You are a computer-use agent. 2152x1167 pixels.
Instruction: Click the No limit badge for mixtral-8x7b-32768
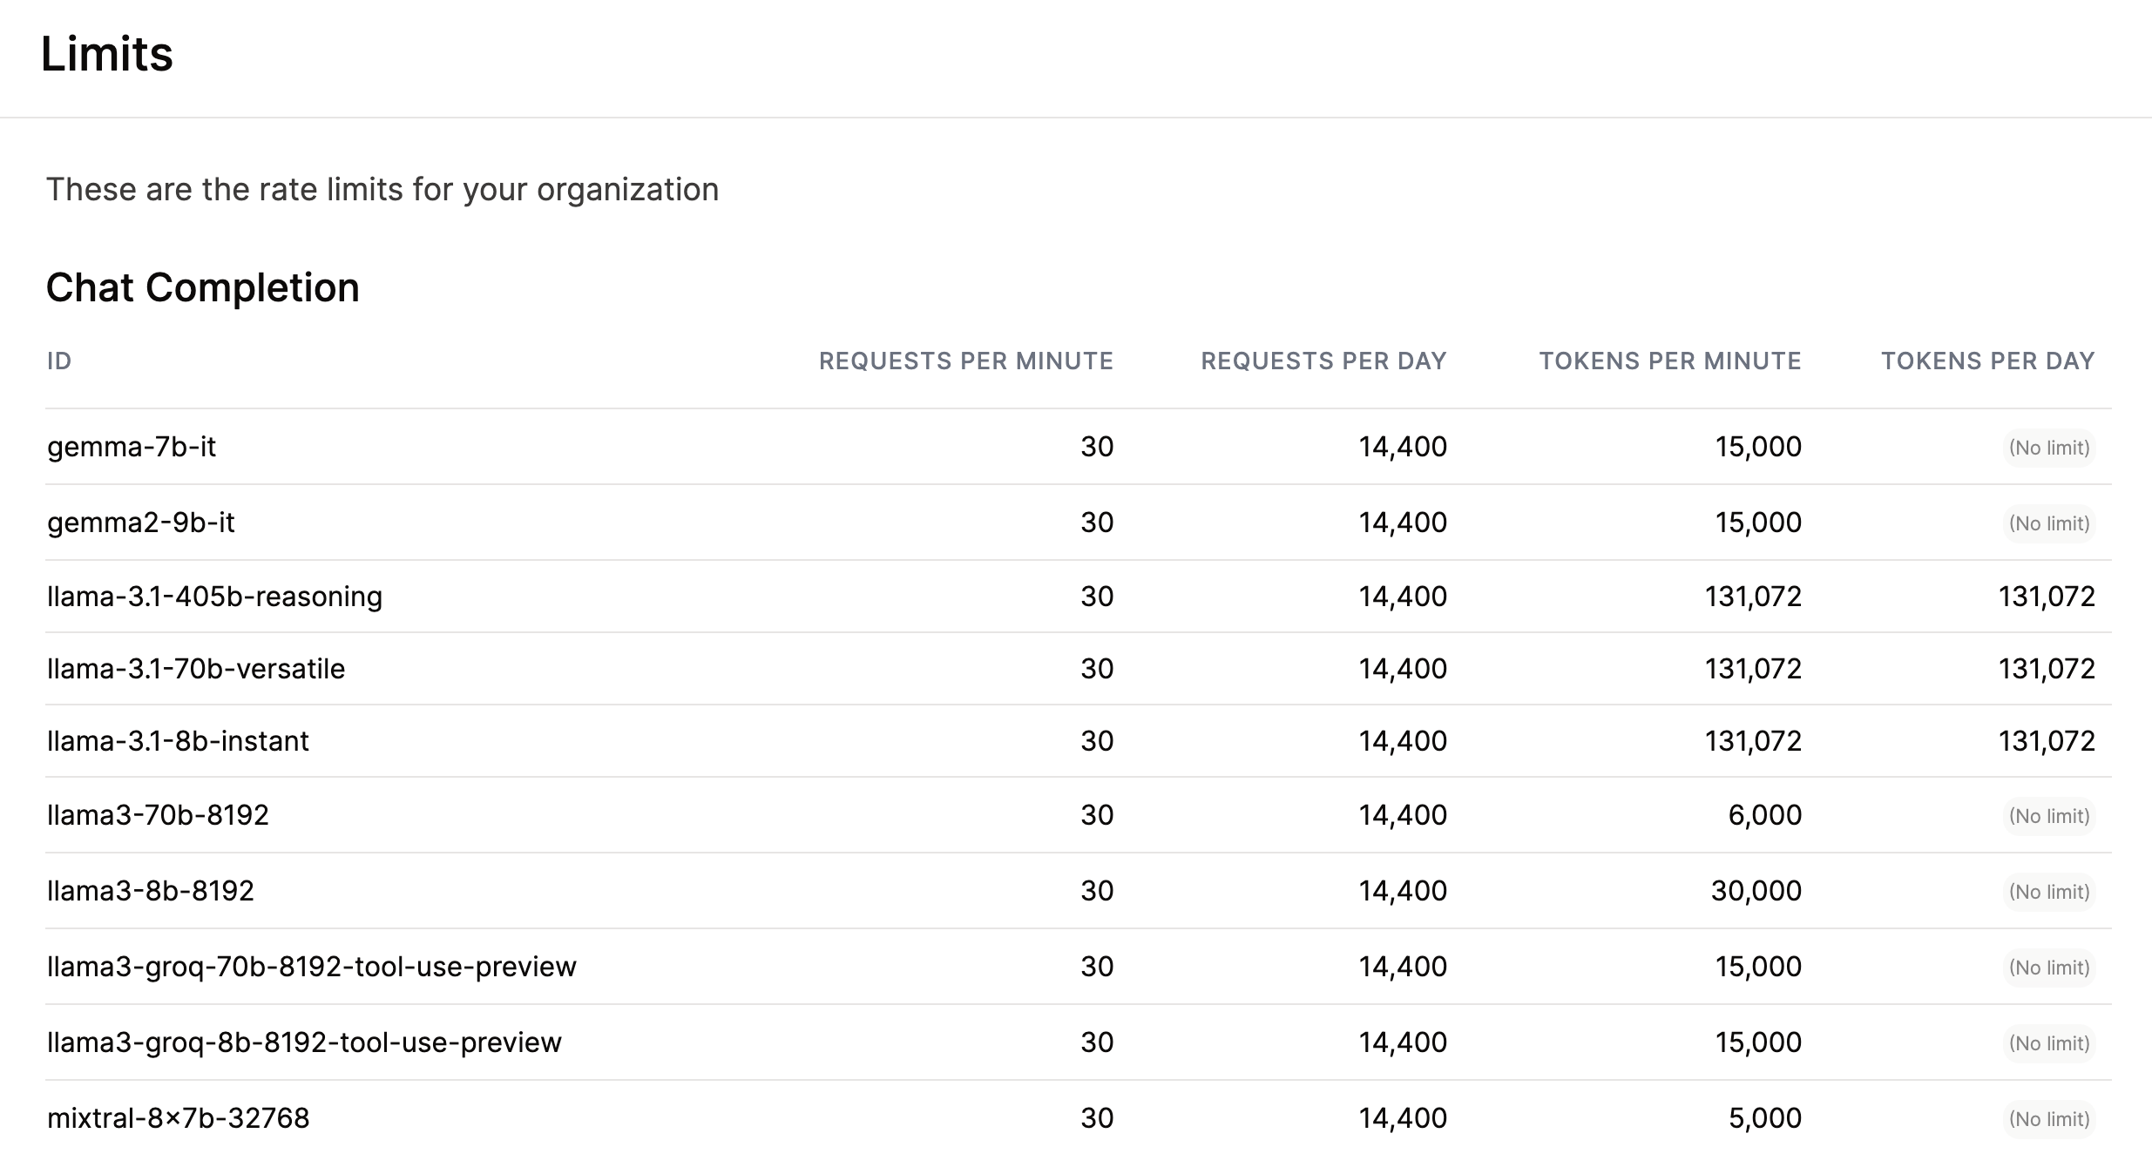2048,1119
